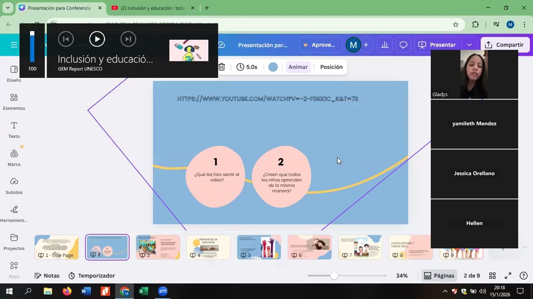
Task: Open the Chrome tab search dropdown
Action: coord(7,8)
